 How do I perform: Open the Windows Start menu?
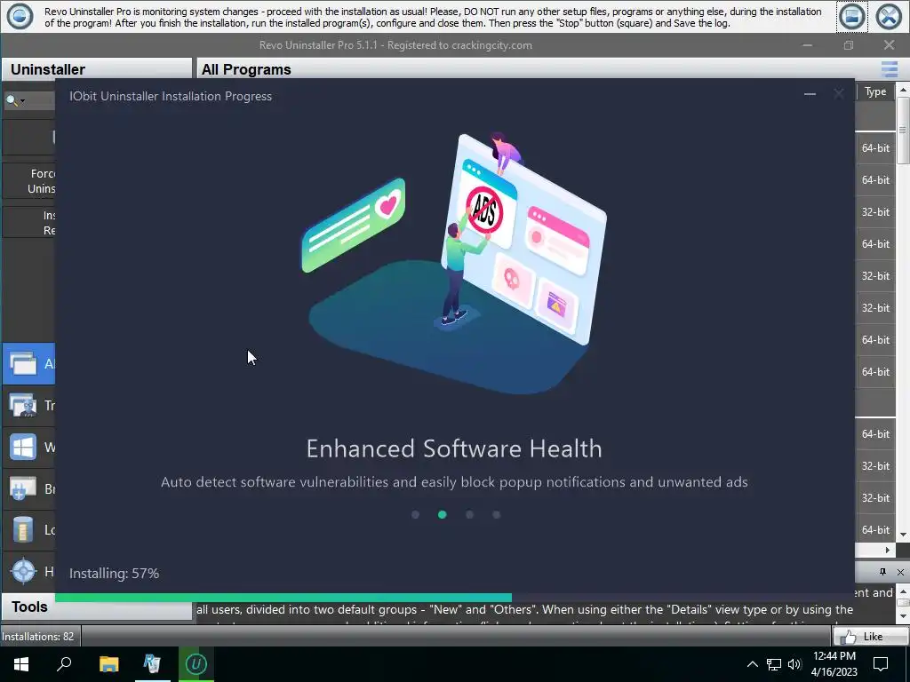[x=21, y=664]
